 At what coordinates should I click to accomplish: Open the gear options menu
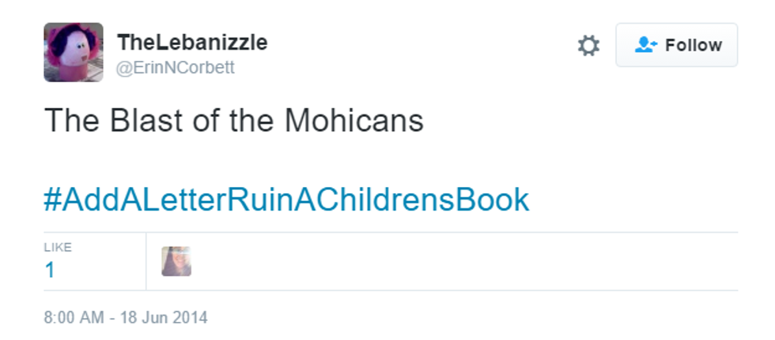pyautogui.click(x=588, y=46)
